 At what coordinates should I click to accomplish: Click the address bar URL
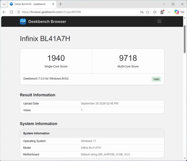click(x=51, y=12)
